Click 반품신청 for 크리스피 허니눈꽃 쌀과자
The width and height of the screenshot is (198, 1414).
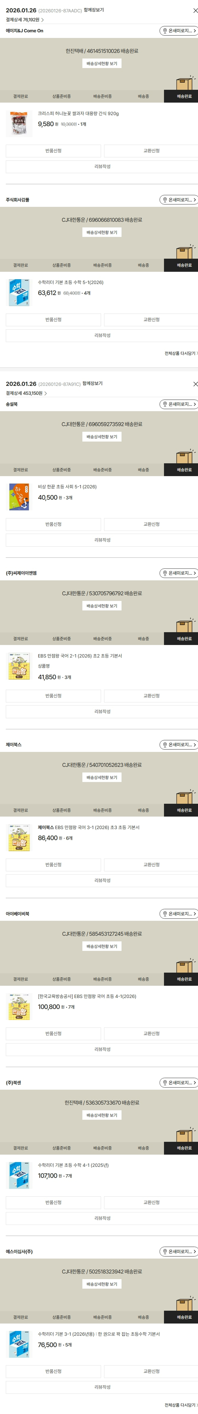pyautogui.click(x=53, y=150)
